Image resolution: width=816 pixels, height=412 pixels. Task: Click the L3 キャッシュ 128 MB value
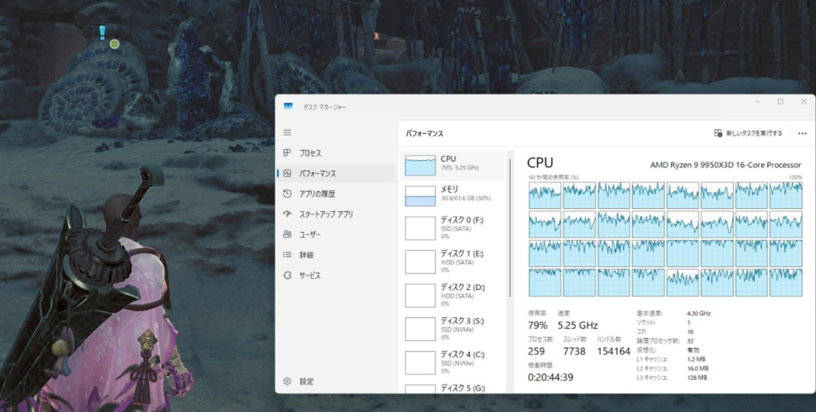click(x=697, y=378)
